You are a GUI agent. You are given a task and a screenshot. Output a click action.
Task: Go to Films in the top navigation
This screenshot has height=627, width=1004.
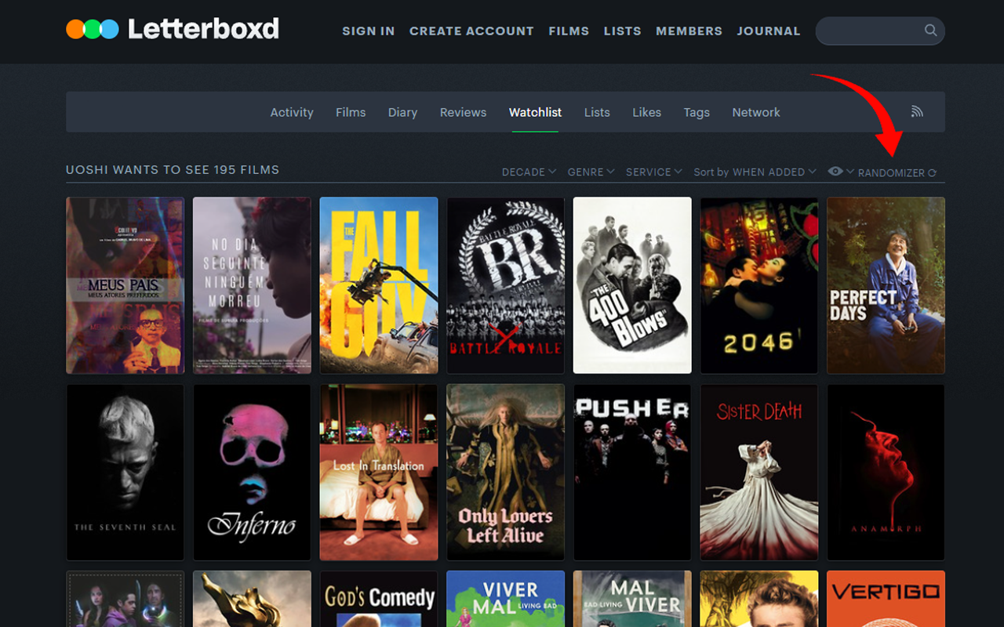tap(569, 31)
